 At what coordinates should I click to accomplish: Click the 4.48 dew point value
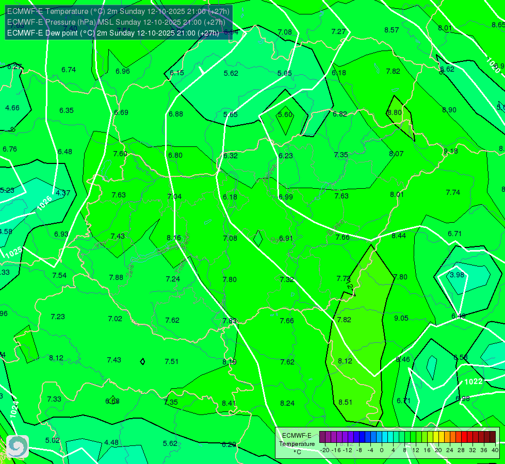pos(111,442)
